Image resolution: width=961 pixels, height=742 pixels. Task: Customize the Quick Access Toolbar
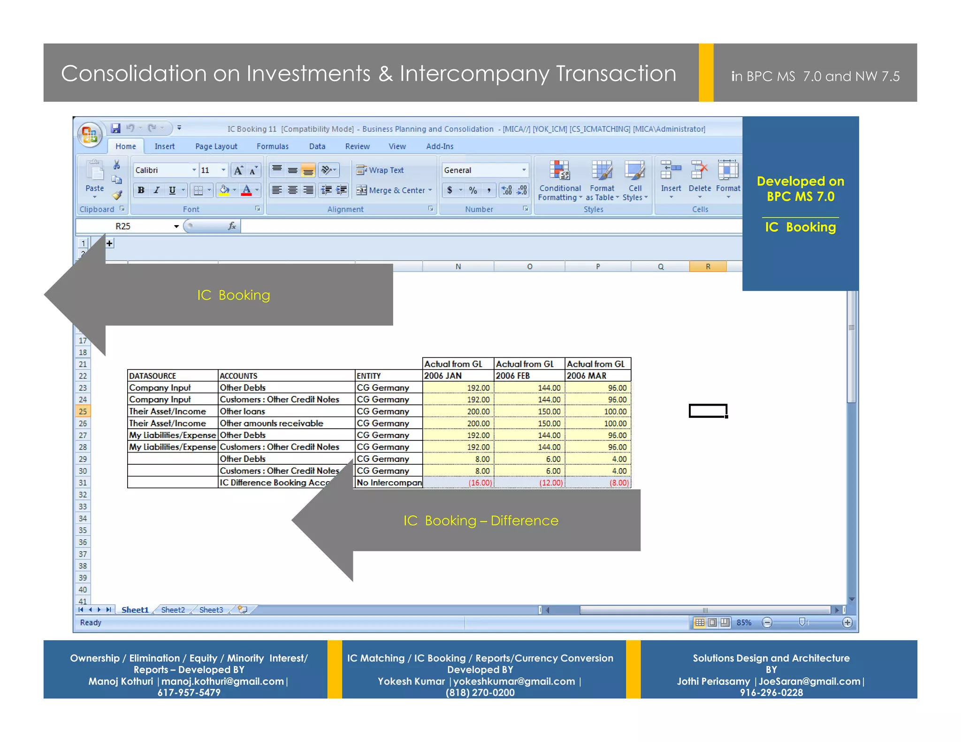[179, 128]
